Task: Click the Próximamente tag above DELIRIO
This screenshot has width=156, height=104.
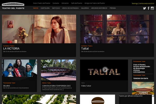Action: [7, 83]
